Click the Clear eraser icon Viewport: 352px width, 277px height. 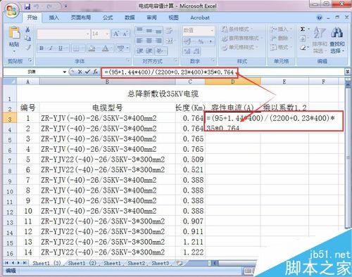pyautogui.click(x=303, y=48)
